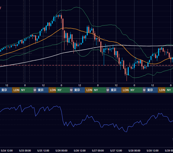Select the 東京 session block above 5/24 12:00

(6, 90)
